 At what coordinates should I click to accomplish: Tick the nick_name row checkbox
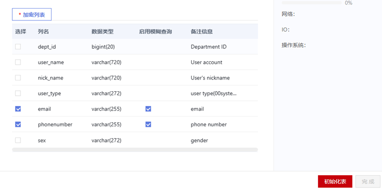point(18,77)
